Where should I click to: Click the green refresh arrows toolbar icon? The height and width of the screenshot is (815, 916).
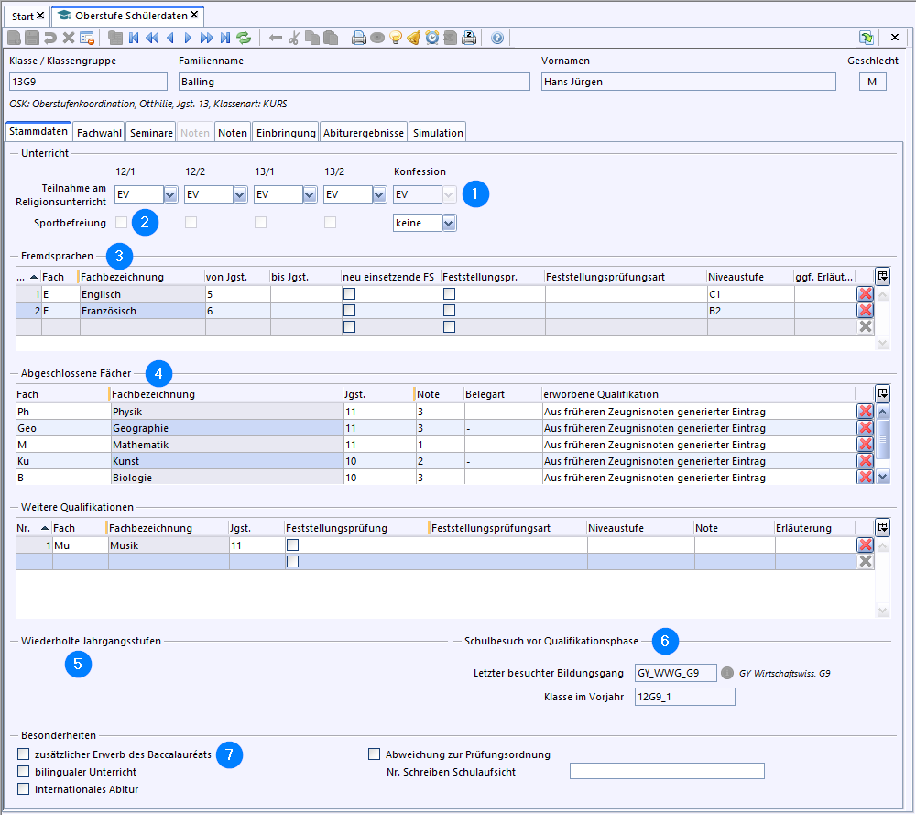[x=244, y=38]
